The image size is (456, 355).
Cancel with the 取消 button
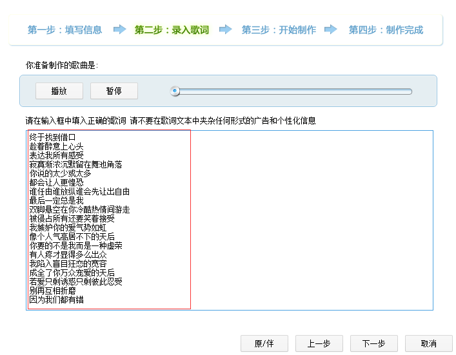[429, 343]
